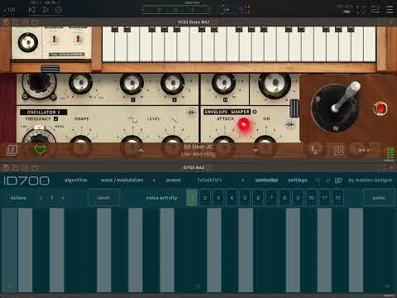Click the second icon in the VCS3 title bar

click(16, 22)
